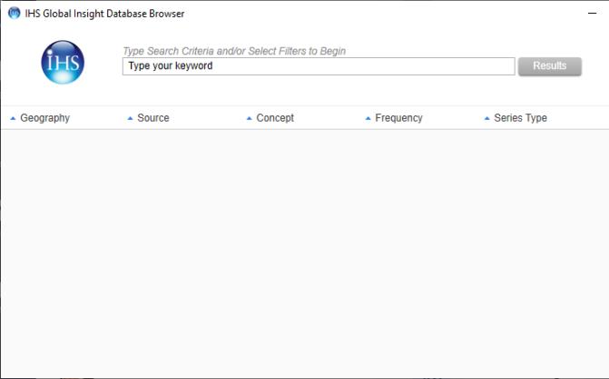The height and width of the screenshot is (379, 609).
Task: Click the app icon in the title bar
Action: click(14, 14)
